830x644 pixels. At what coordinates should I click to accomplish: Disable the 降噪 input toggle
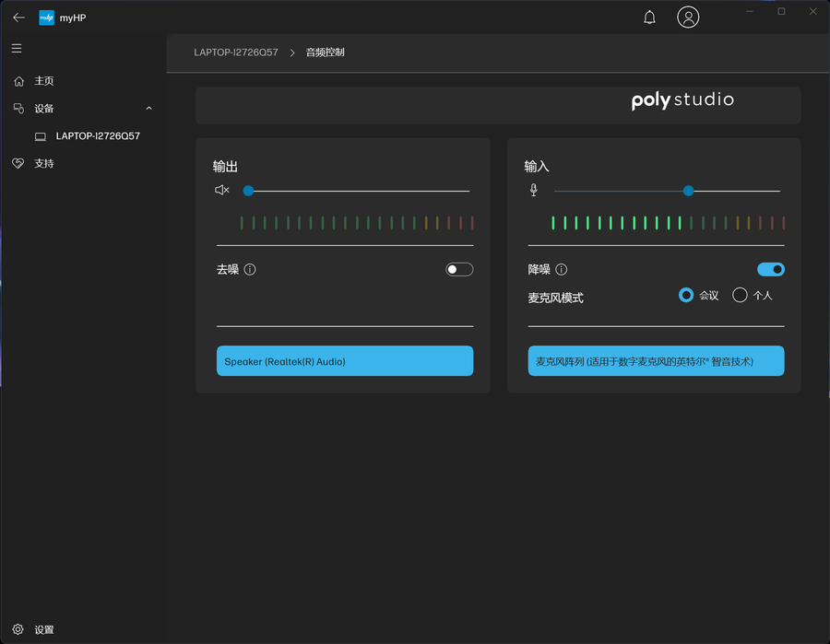click(770, 269)
